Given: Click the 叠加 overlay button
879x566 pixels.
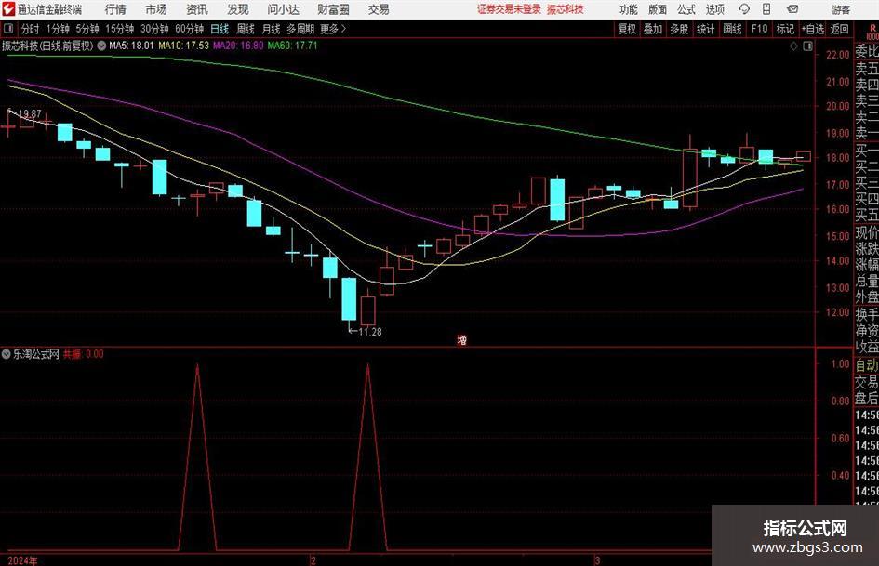Looking at the screenshot, I should pyautogui.click(x=653, y=29).
